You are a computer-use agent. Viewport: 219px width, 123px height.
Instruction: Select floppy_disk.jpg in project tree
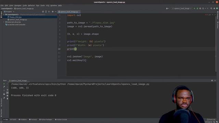click(x=15, y=17)
